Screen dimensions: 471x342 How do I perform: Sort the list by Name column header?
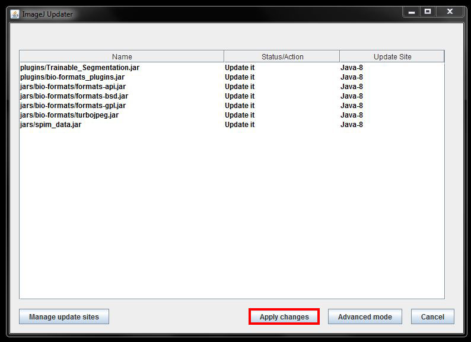(x=122, y=57)
